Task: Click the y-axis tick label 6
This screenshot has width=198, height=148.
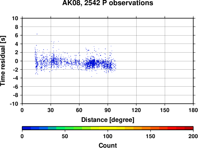Action: click(17, 35)
